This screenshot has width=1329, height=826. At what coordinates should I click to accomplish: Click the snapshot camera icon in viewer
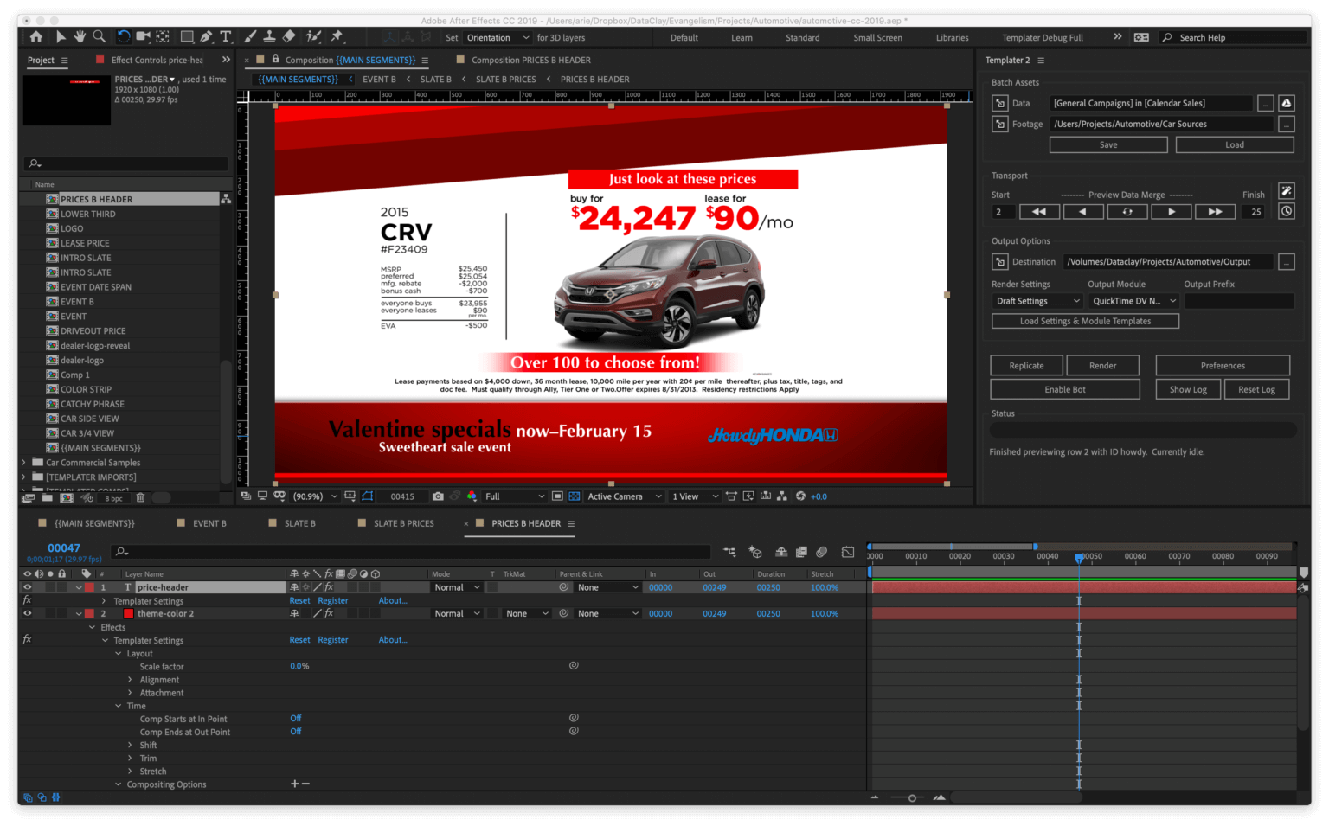click(x=438, y=496)
